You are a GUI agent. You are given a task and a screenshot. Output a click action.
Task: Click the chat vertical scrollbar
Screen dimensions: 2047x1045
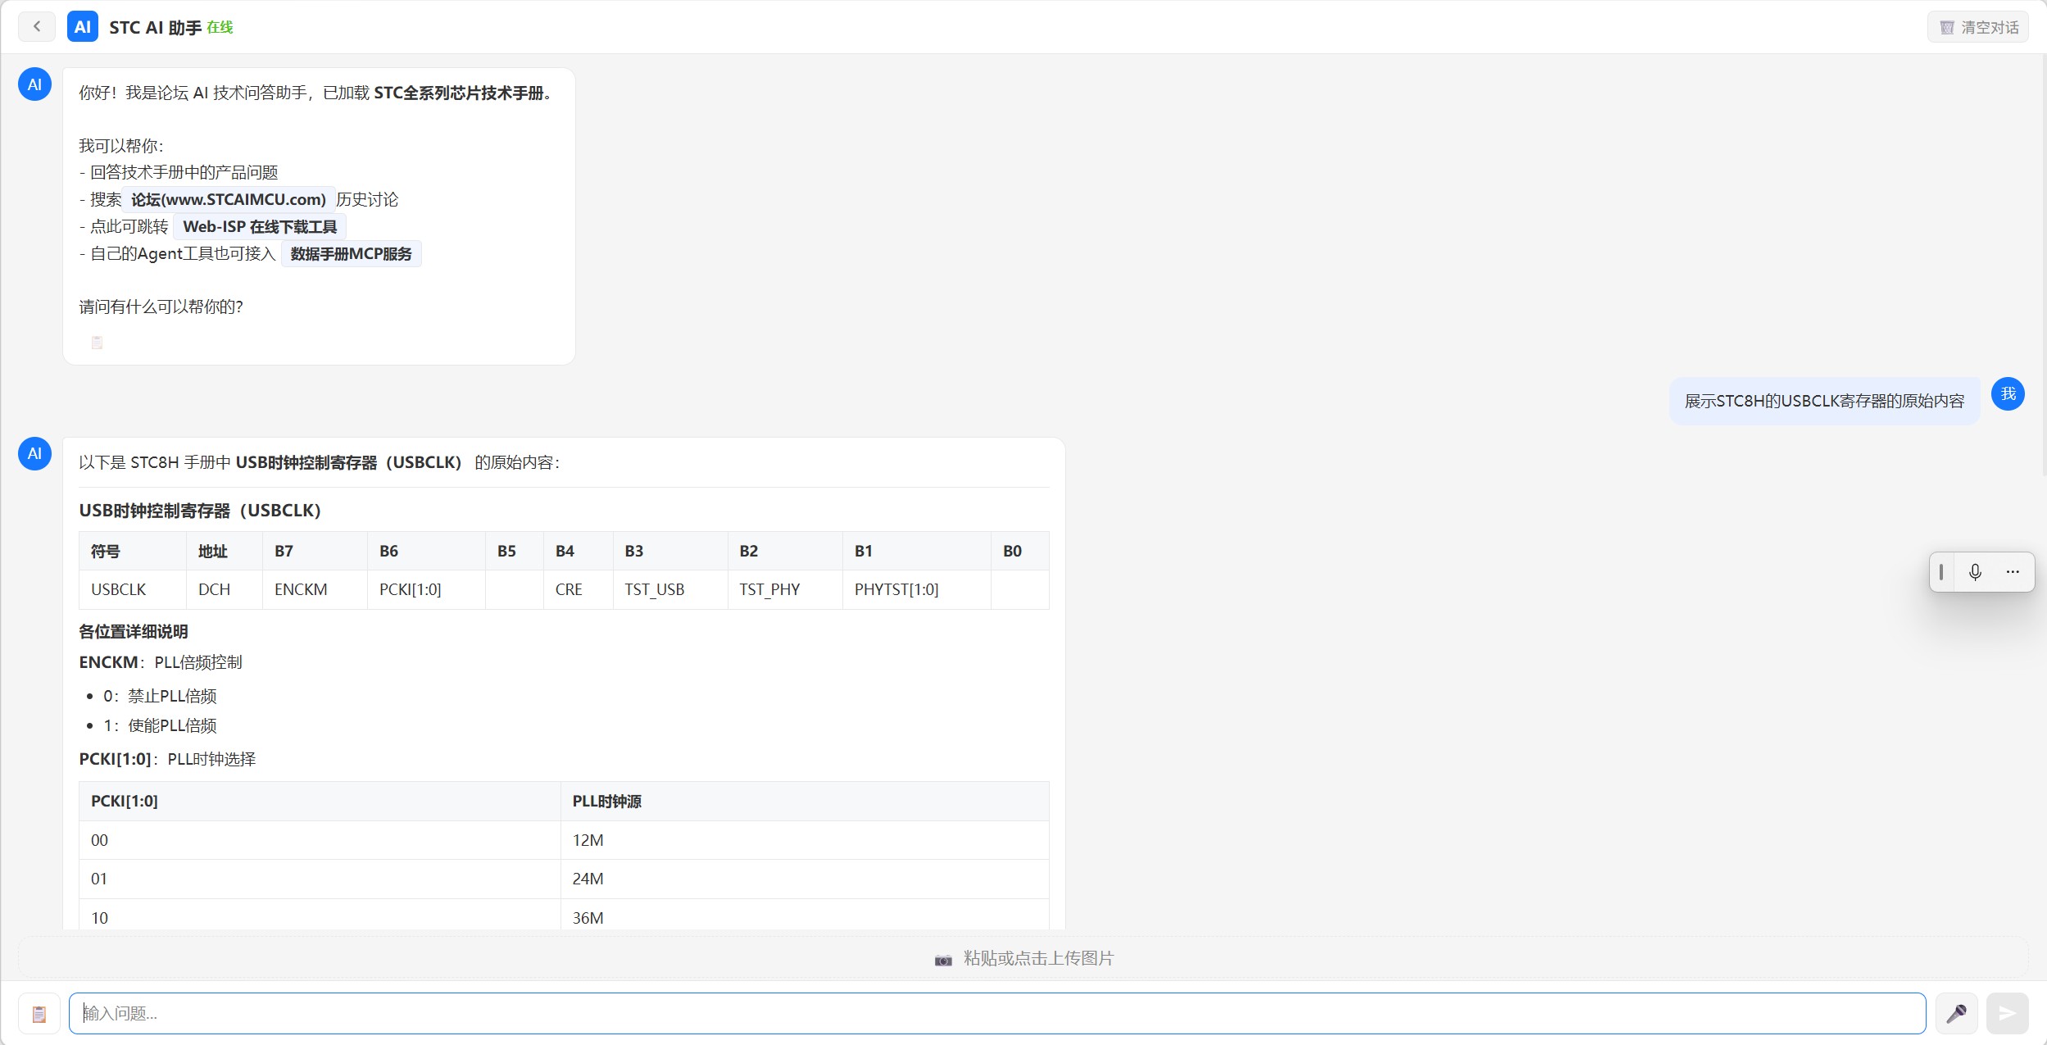coord(2042,265)
